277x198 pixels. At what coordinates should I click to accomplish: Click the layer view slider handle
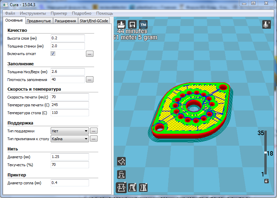(265, 153)
